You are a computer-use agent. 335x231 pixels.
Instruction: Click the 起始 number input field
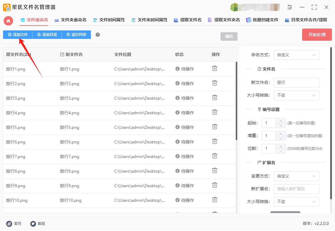269,123
